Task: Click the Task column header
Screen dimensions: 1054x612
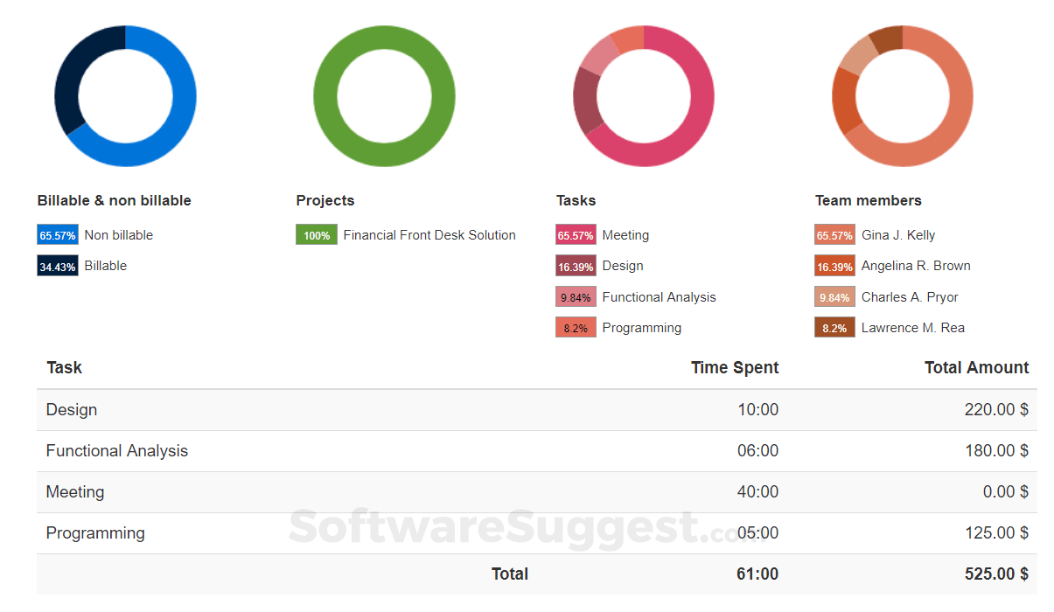Action: pos(65,368)
